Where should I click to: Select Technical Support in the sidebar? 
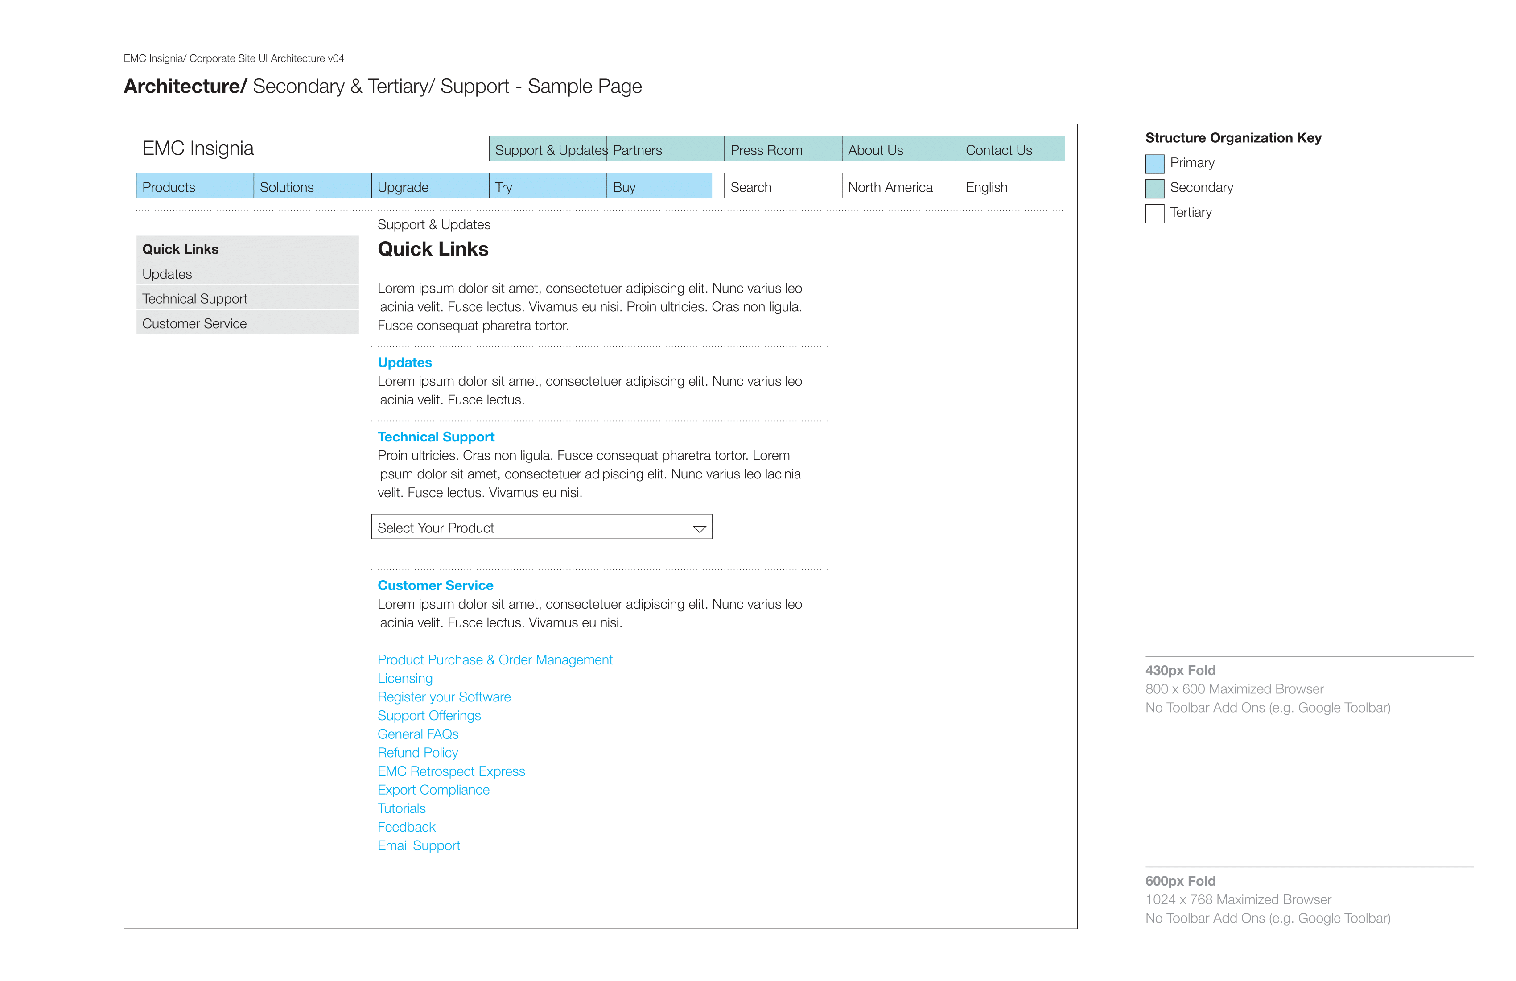(x=247, y=298)
